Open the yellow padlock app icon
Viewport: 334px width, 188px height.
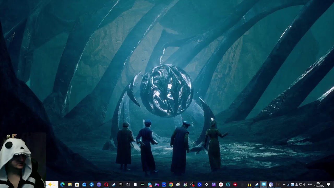[x=249, y=185]
